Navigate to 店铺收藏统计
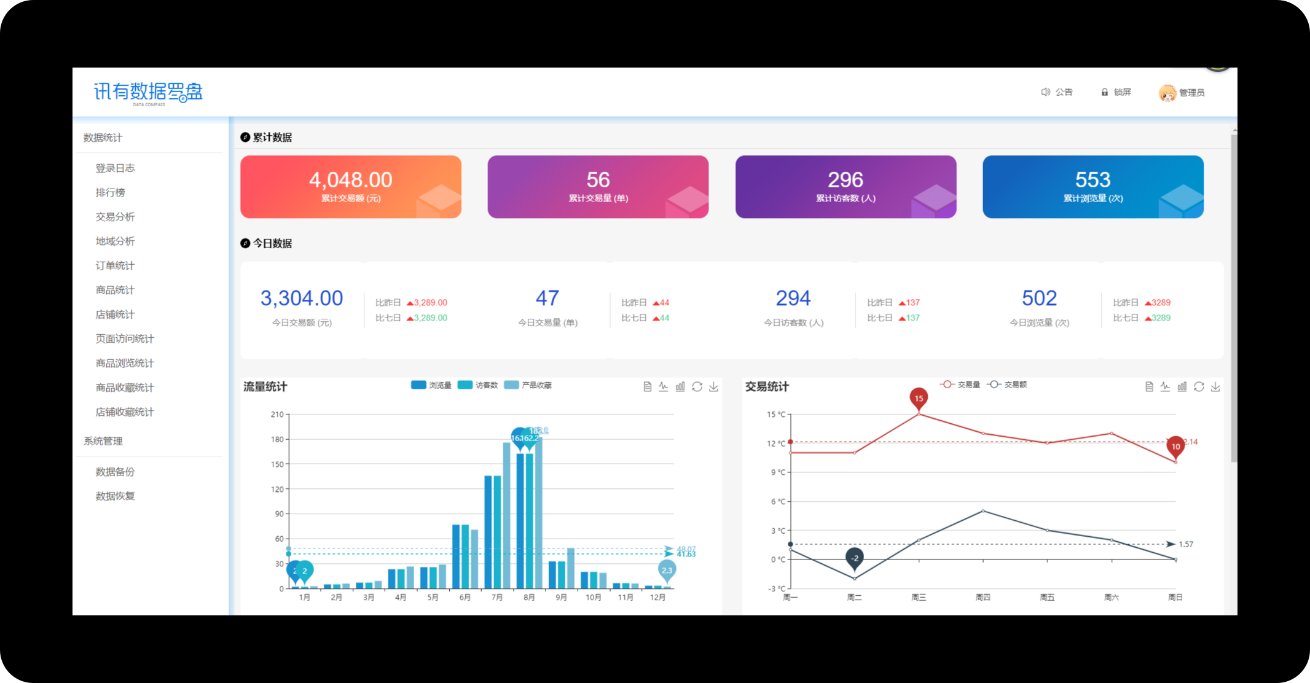This screenshot has height=683, width=1310. tap(125, 412)
